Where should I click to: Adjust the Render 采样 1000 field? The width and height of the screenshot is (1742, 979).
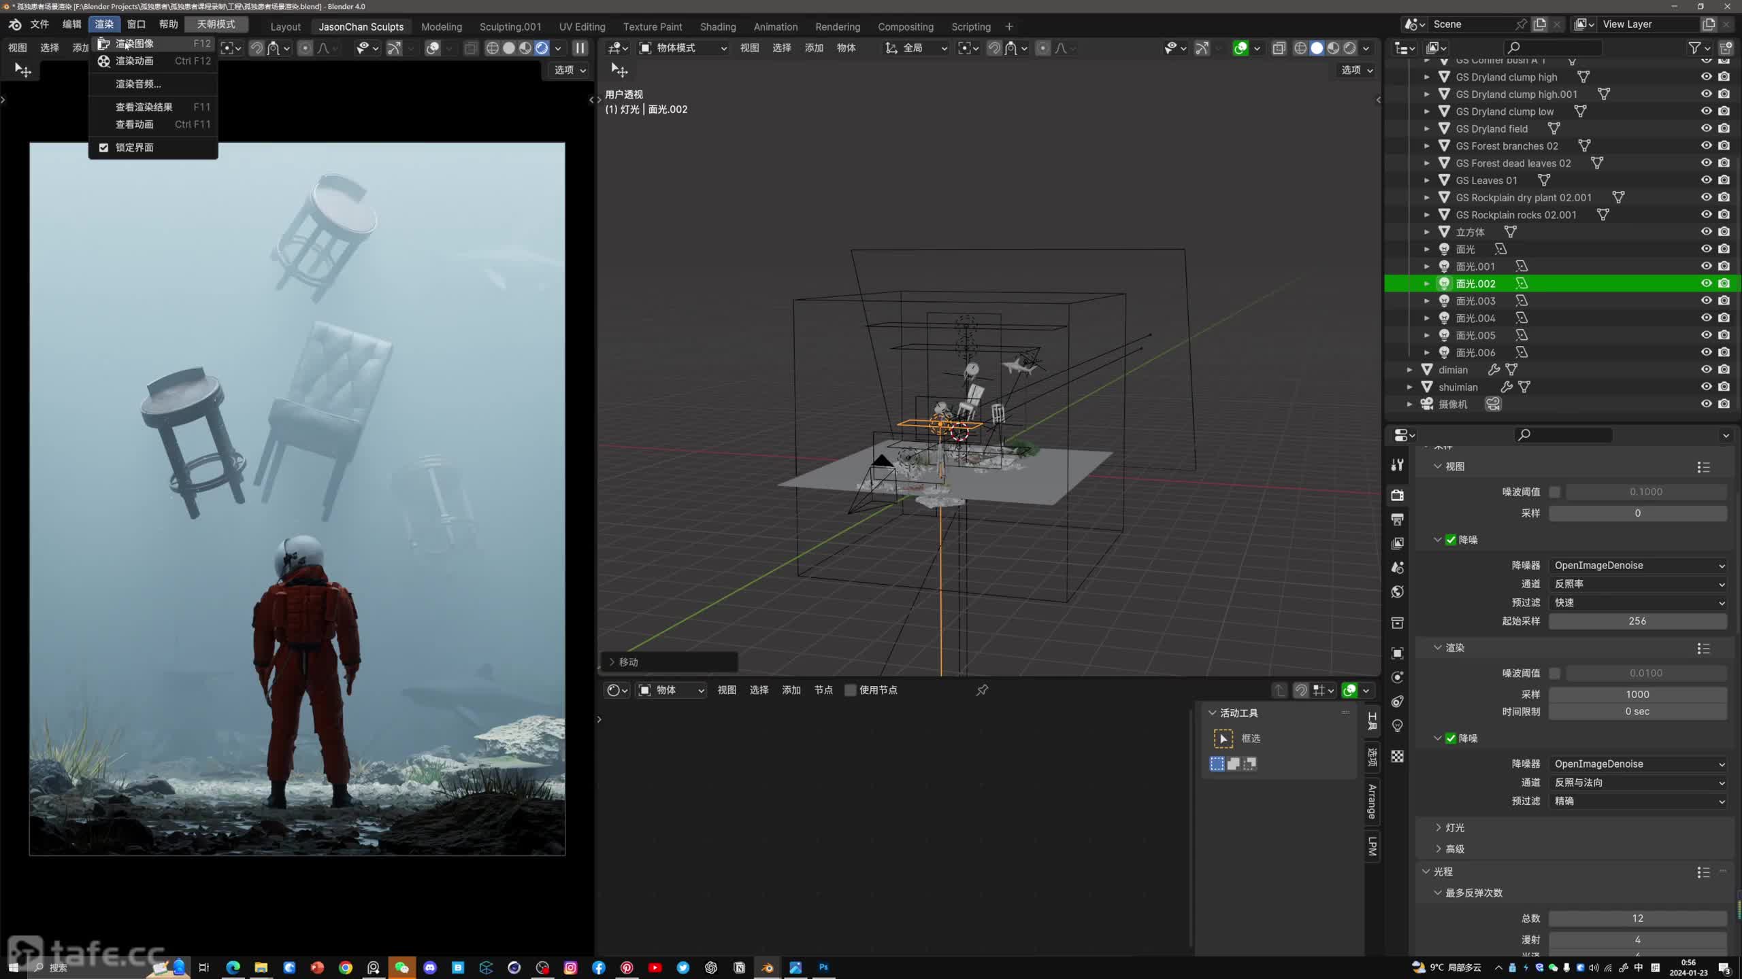tap(1638, 694)
